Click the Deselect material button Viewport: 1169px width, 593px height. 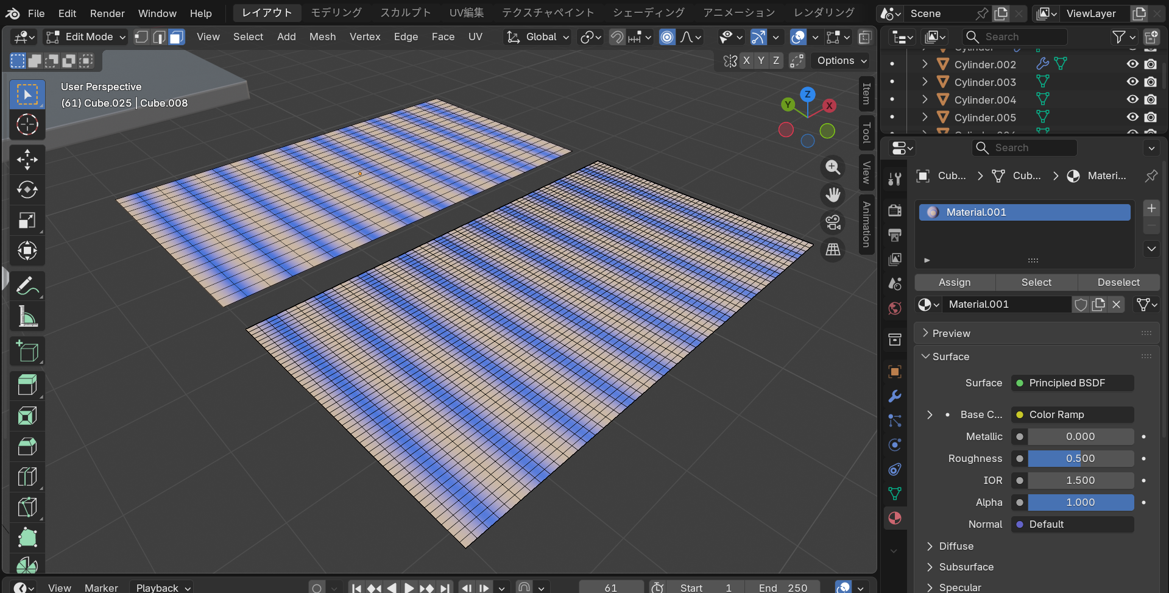point(1118,282)
